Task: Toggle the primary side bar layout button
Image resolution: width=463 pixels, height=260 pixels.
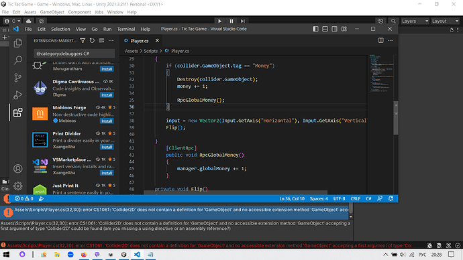Action: [315, 29]
